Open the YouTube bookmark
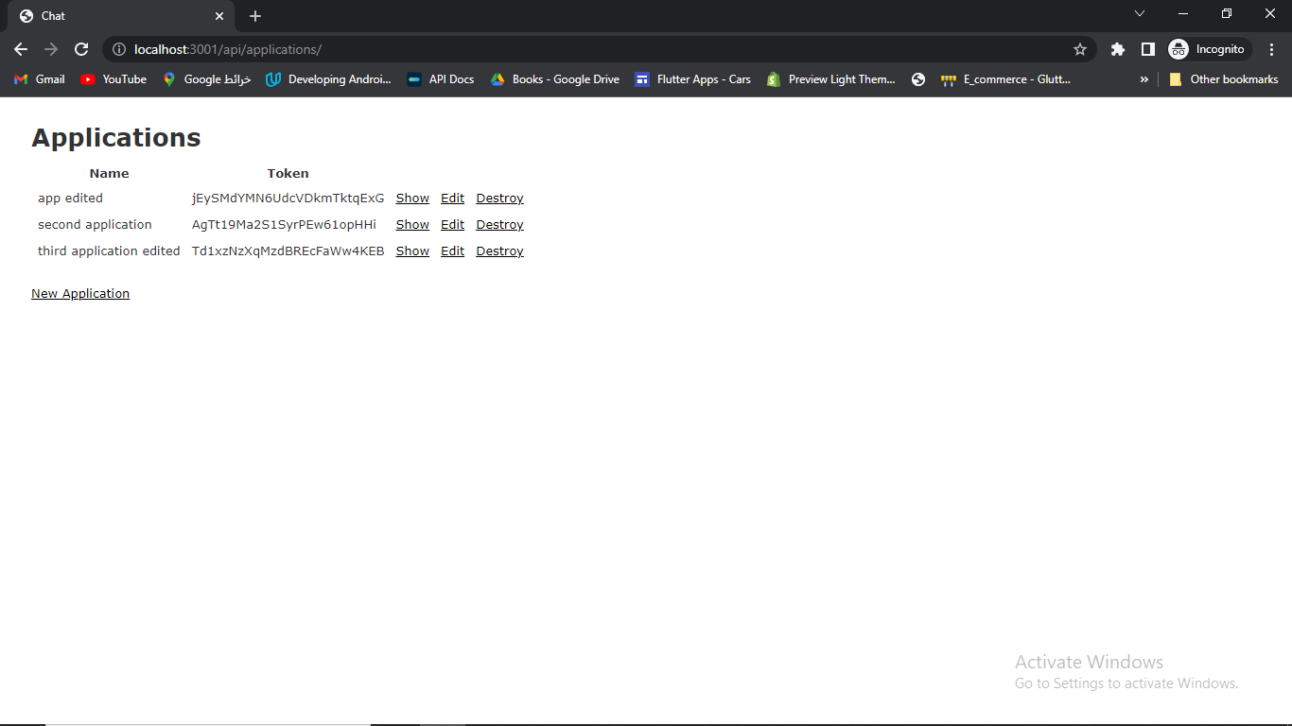Image resolution: width=1292 pixels, height=726 pixels. coord(113,79)
